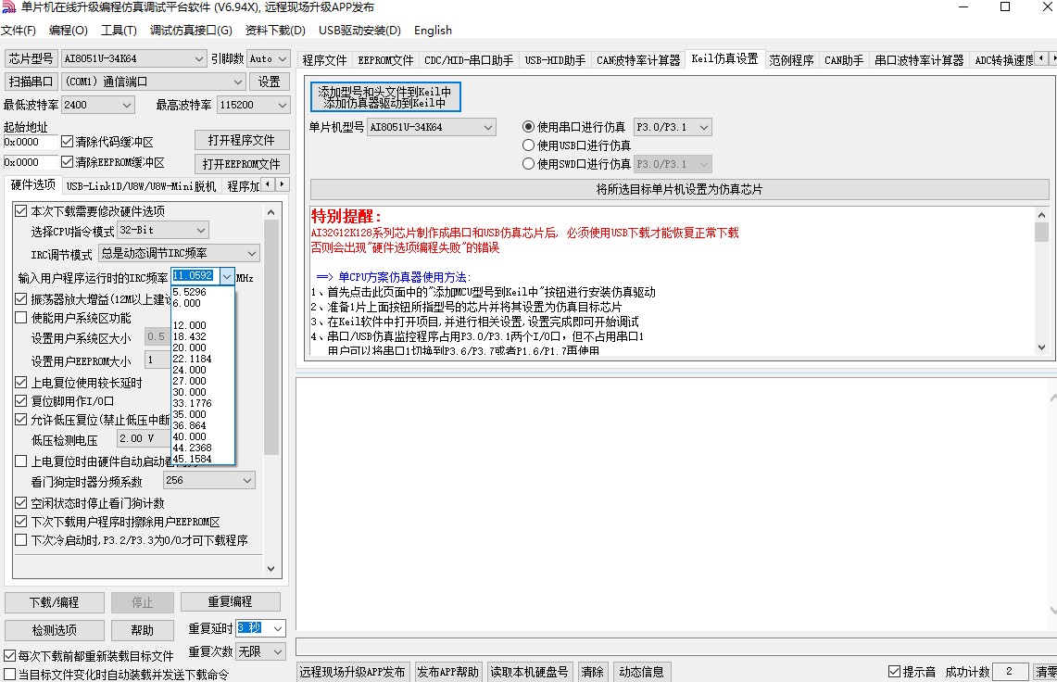Click the 帮助 button
This screenshot has height=682, width=1057.
143,630
